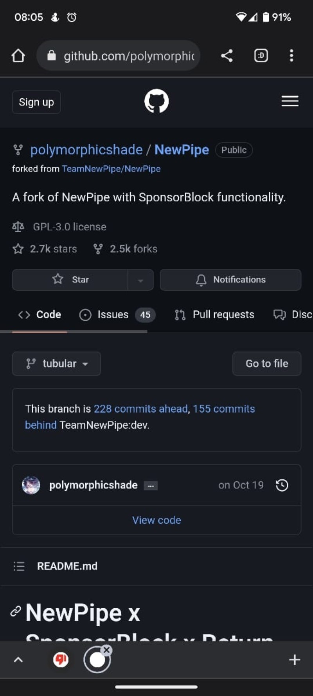Open the tab switcher icon
313x696 pixels.
point(261,56)
